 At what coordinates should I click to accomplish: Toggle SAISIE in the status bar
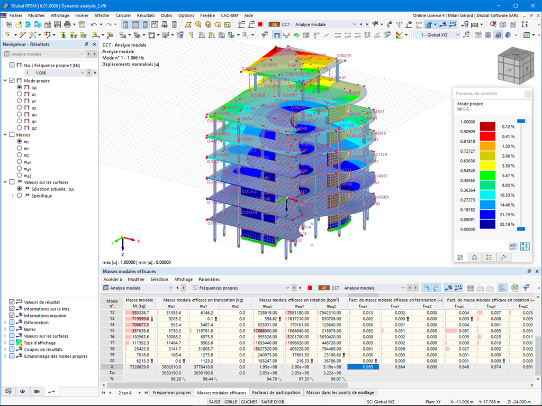(x=215, y=402)
